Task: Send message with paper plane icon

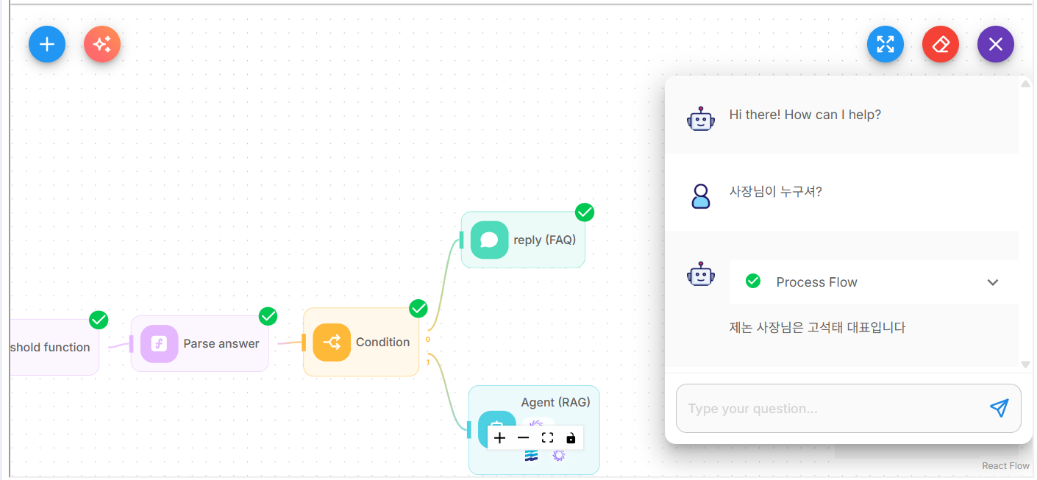Action: (999, 409)
